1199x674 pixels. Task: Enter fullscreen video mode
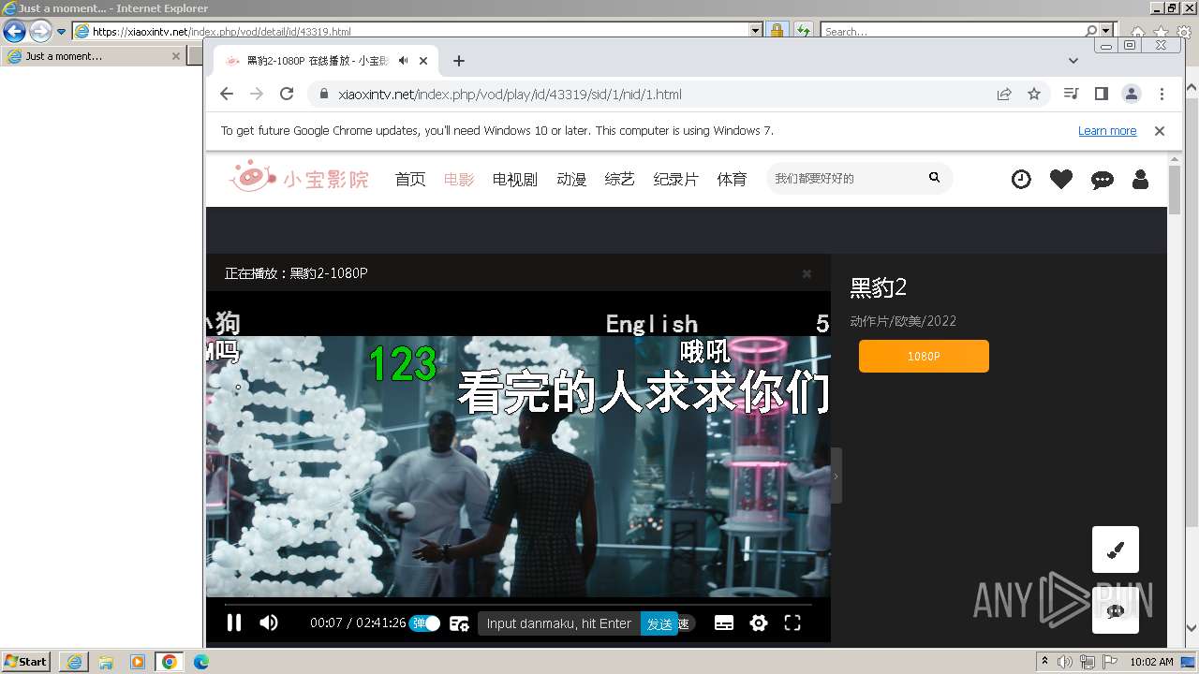click(x=792, y=623)
